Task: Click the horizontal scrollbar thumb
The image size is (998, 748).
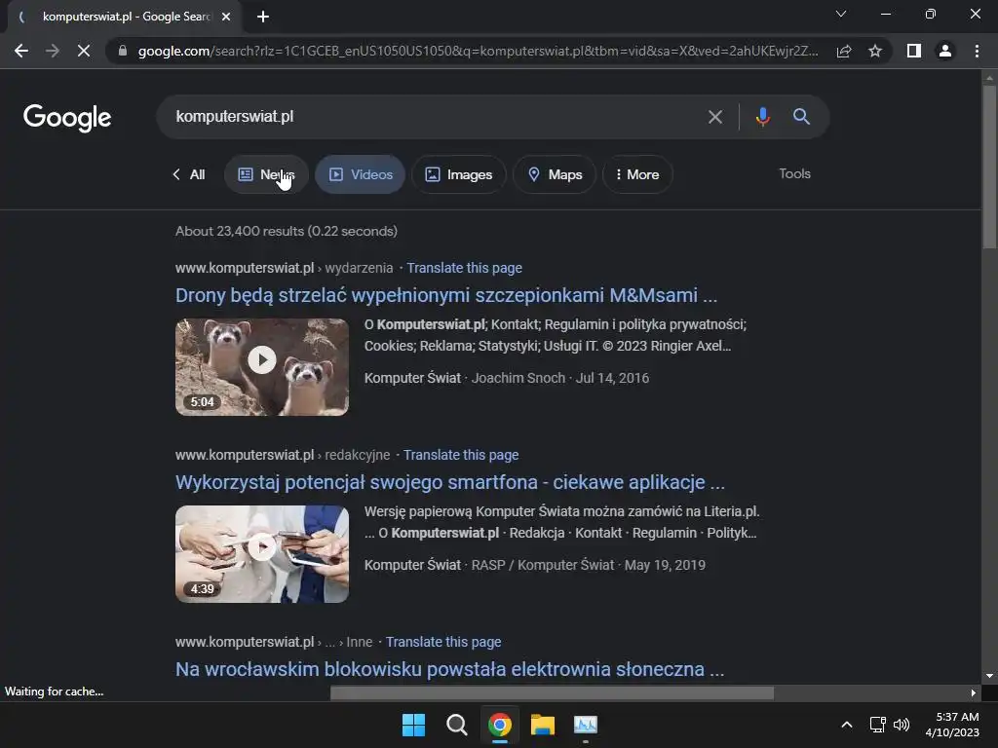Action: [552, 692]
